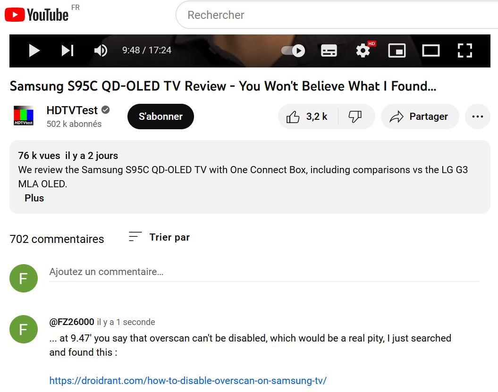Viewport: 498px width, 392px height.
Task: Click the '502 k abonnés' subscriber count
Action: (x=74, y=124)
